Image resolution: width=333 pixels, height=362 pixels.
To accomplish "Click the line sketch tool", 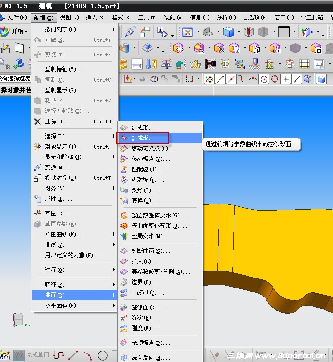I will coord(73,355).
